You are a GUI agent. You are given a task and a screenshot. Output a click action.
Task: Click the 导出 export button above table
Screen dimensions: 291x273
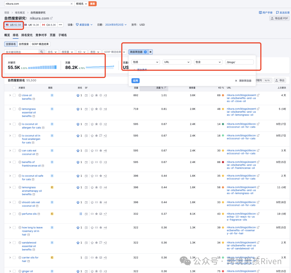[x=280, y=80]
